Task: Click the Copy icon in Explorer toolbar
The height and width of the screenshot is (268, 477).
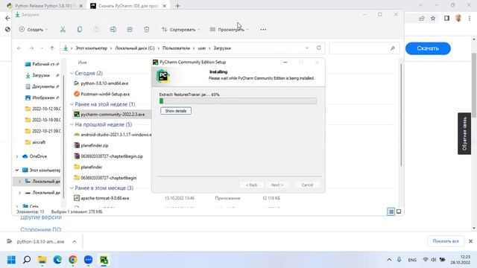Action: pyautogui.click(x=80, y=30)
